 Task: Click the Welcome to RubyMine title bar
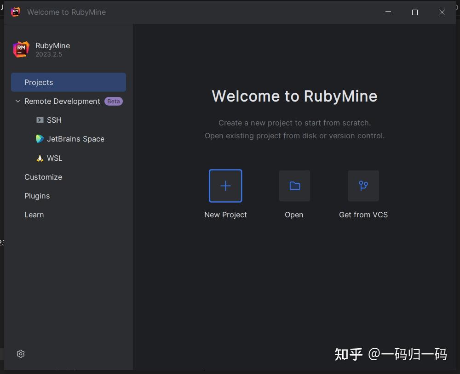[x=67, y=12]
